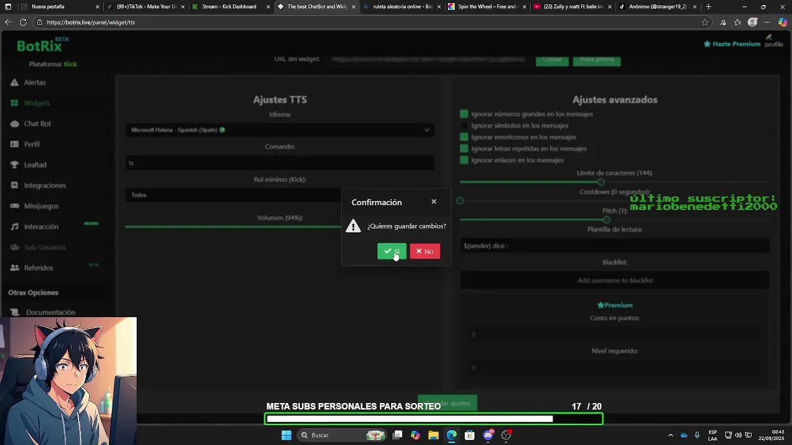Screen dimensions: 792x445
Task: Click the Widgets grid icon
Action: coord(14,103)
